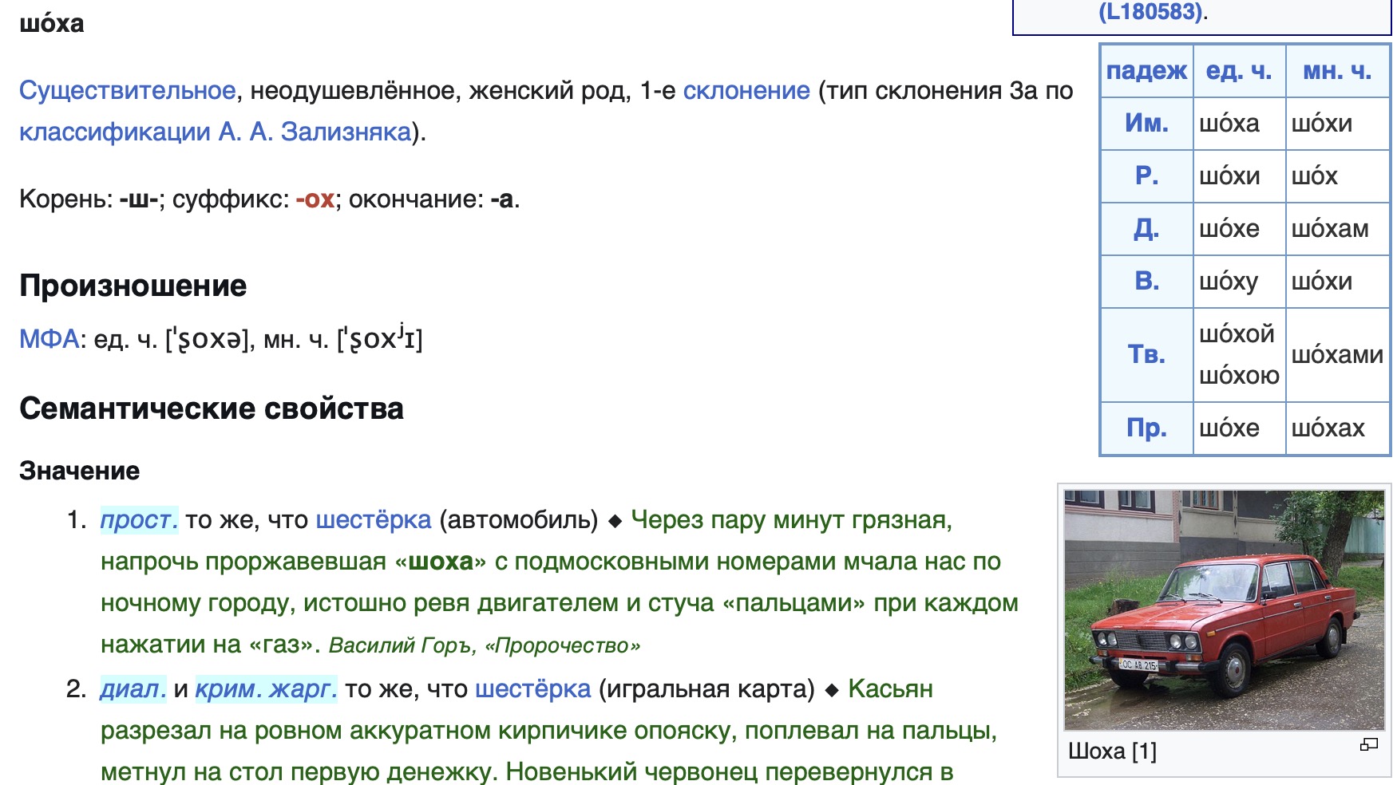Click the Д. dative case label

coord(1146,229)
